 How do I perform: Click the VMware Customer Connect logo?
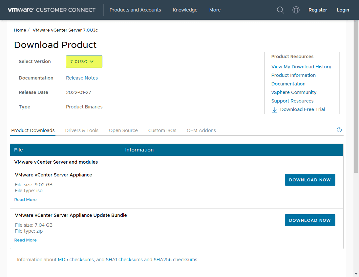click(52, 10)
